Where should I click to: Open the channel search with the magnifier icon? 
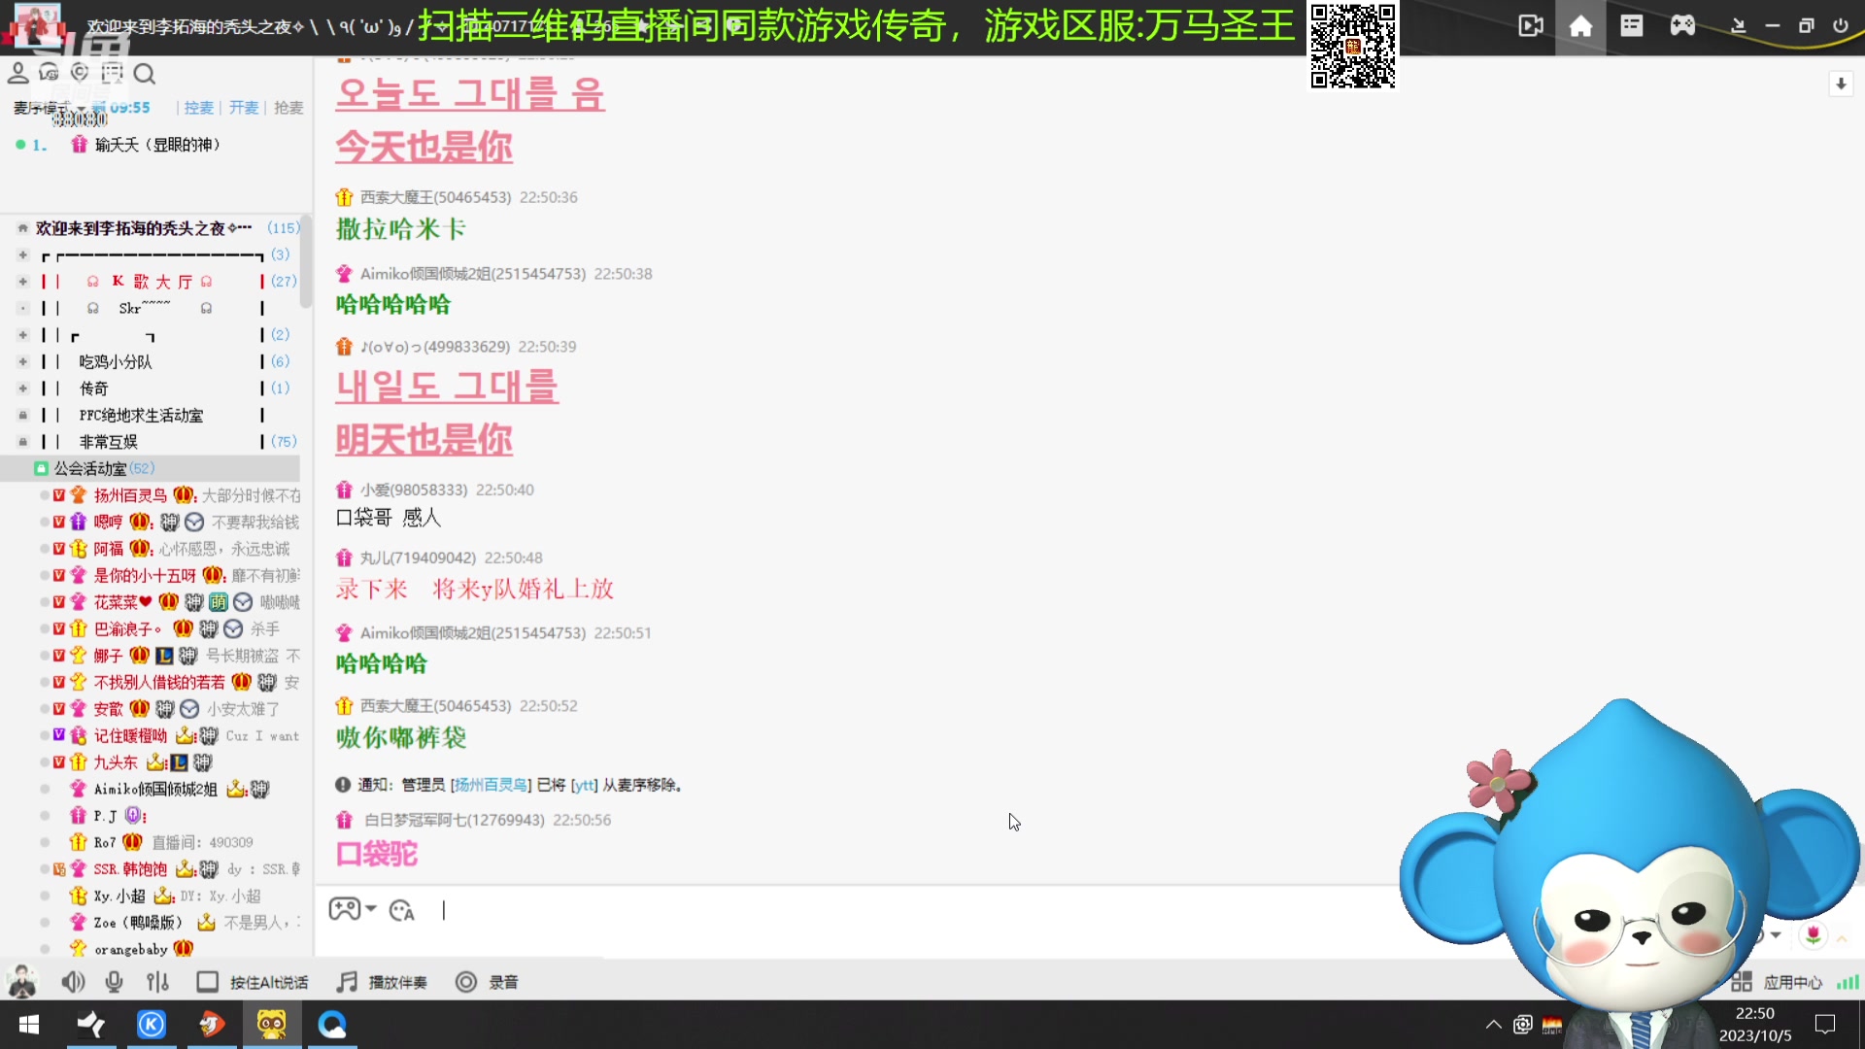pyautogui.click(x=145, y=74)
